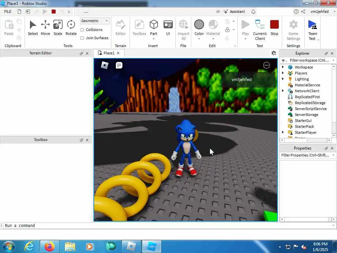
Task: Open the AI Assistant
Action: [x=234, y=12]
